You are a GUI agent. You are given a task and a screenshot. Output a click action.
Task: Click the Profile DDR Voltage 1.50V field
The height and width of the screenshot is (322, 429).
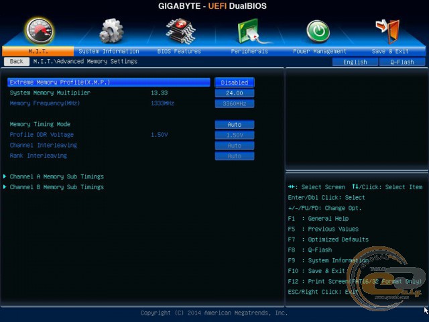click(235, 135)
